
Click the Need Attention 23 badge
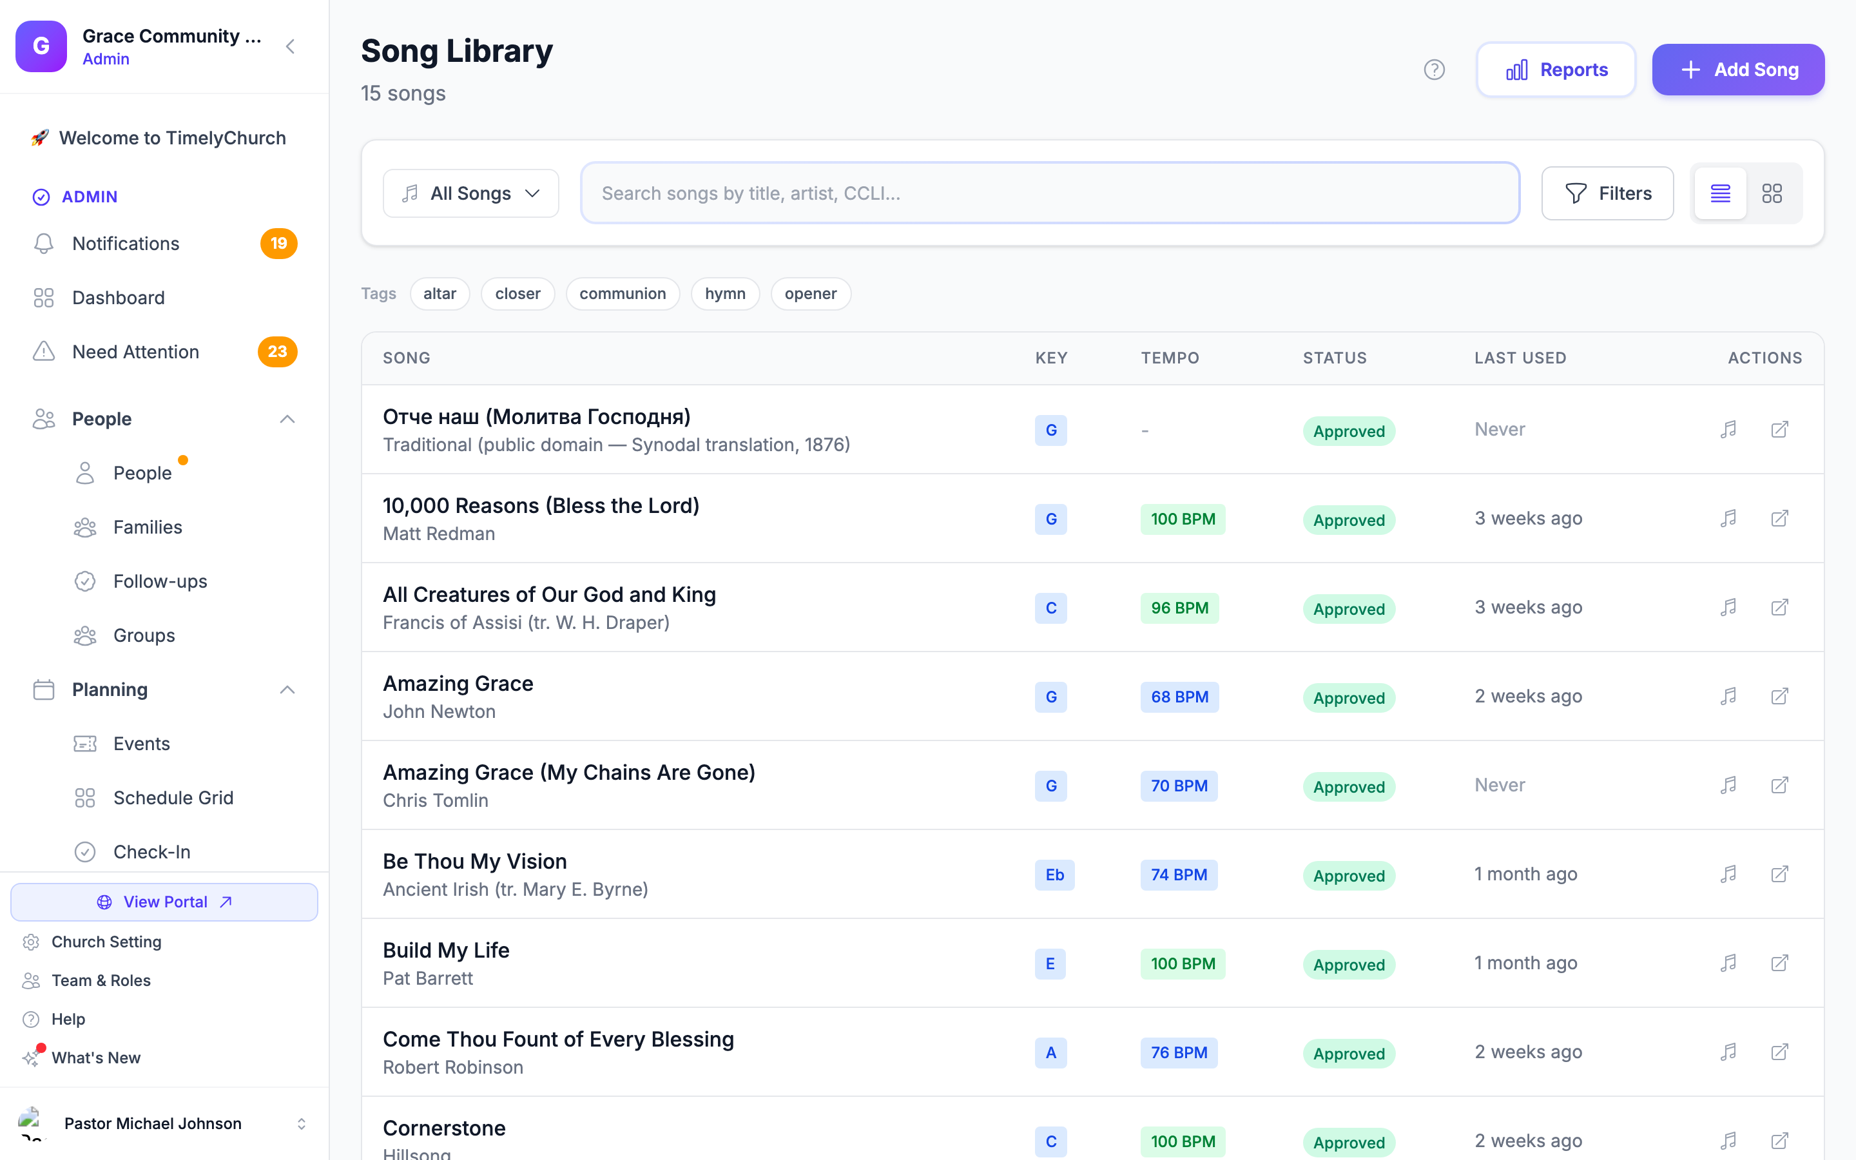tap(278, 351)
